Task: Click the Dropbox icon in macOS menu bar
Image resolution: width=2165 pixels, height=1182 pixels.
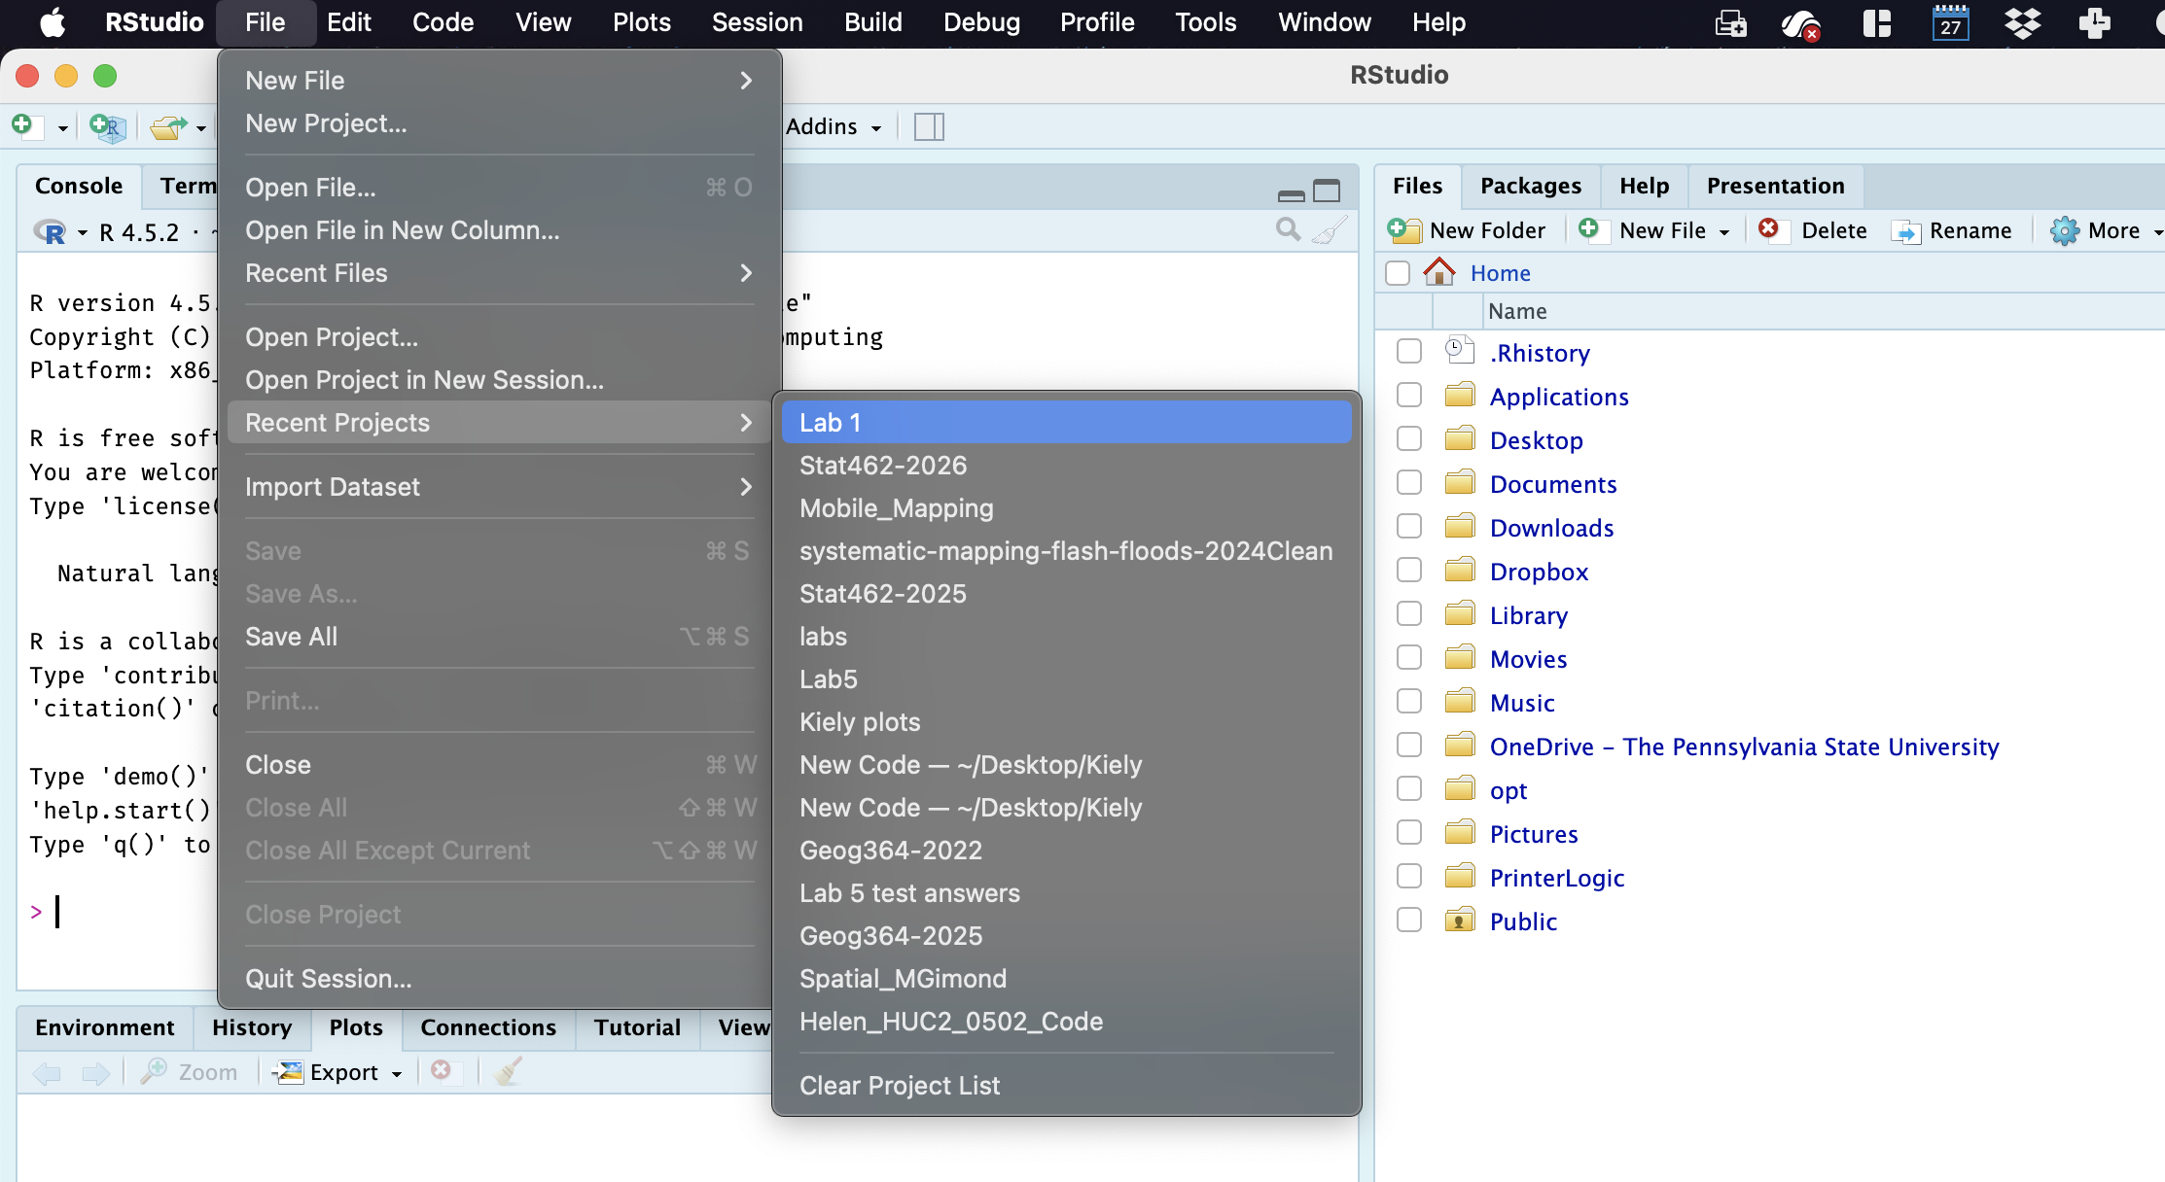Action: (2022, 22)
